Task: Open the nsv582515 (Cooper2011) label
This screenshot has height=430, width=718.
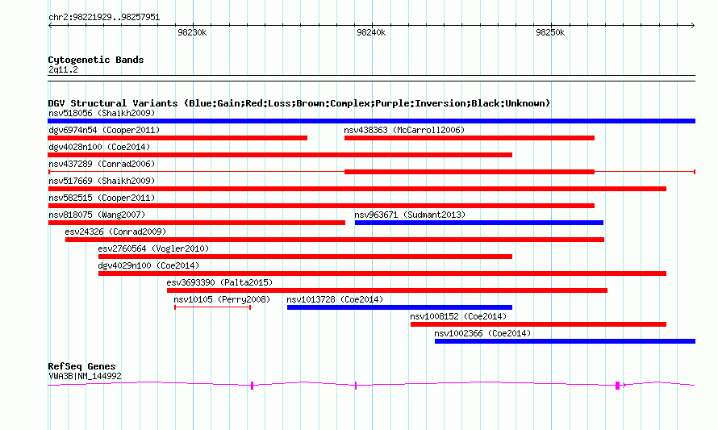Action: [102, 198]
